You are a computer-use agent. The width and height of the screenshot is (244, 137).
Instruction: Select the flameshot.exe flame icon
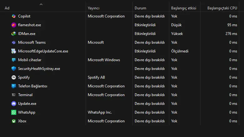point(14,25)
